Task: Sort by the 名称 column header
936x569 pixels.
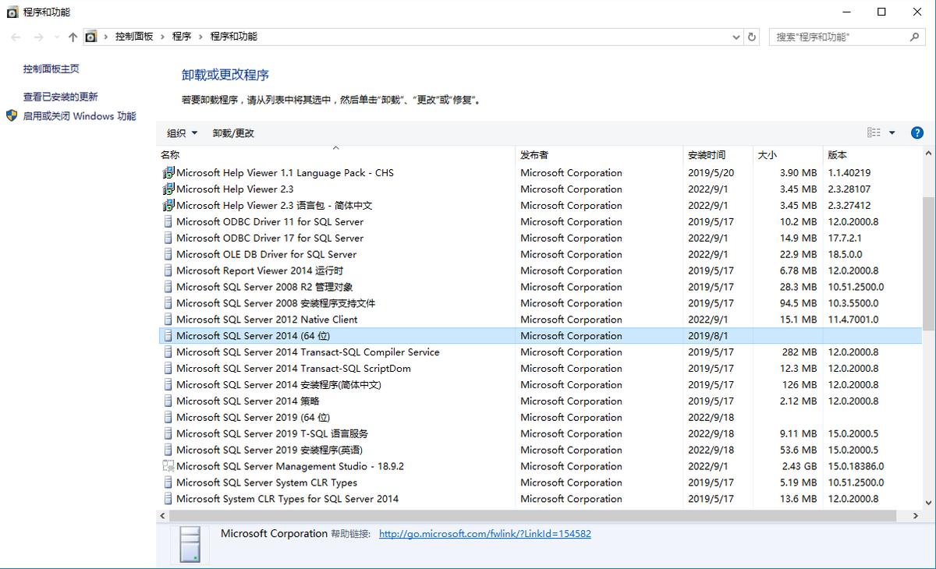Action: pyautogui.click(x=336, y=155)
